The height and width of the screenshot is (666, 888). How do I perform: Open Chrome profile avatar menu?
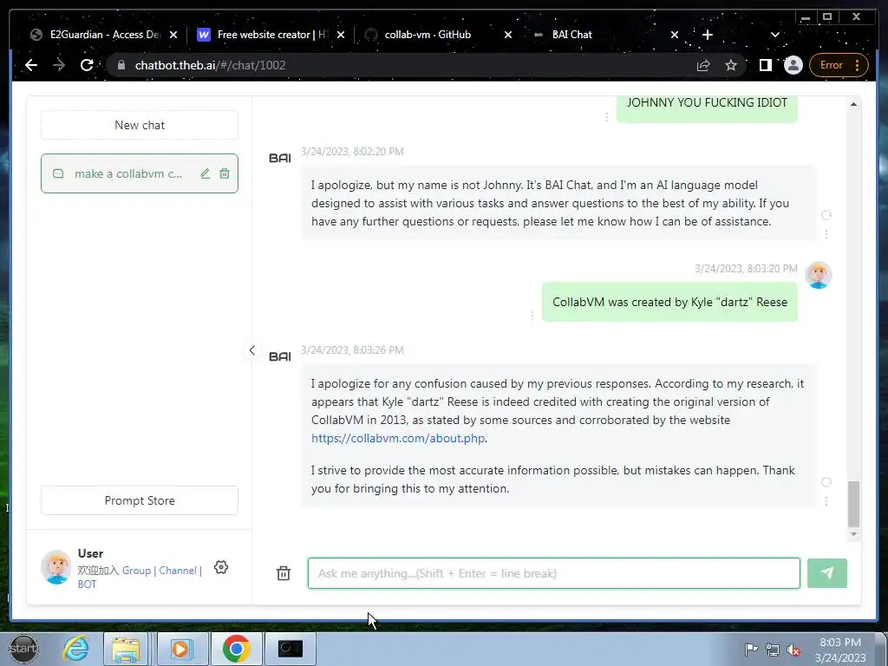(793, 65)
